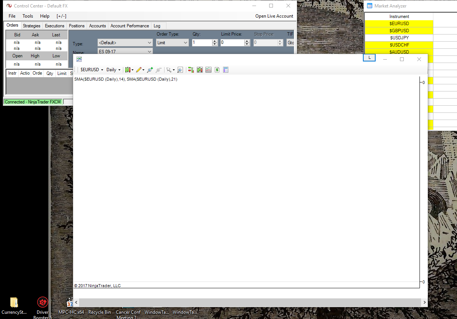Open the Order Type Limit combo box
This screenshot has width=457, height=319.
172,43
